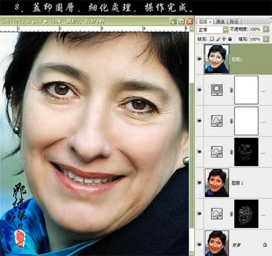Select white mask of second curves layer
This screenshot has width=272, height=256.
246,121
